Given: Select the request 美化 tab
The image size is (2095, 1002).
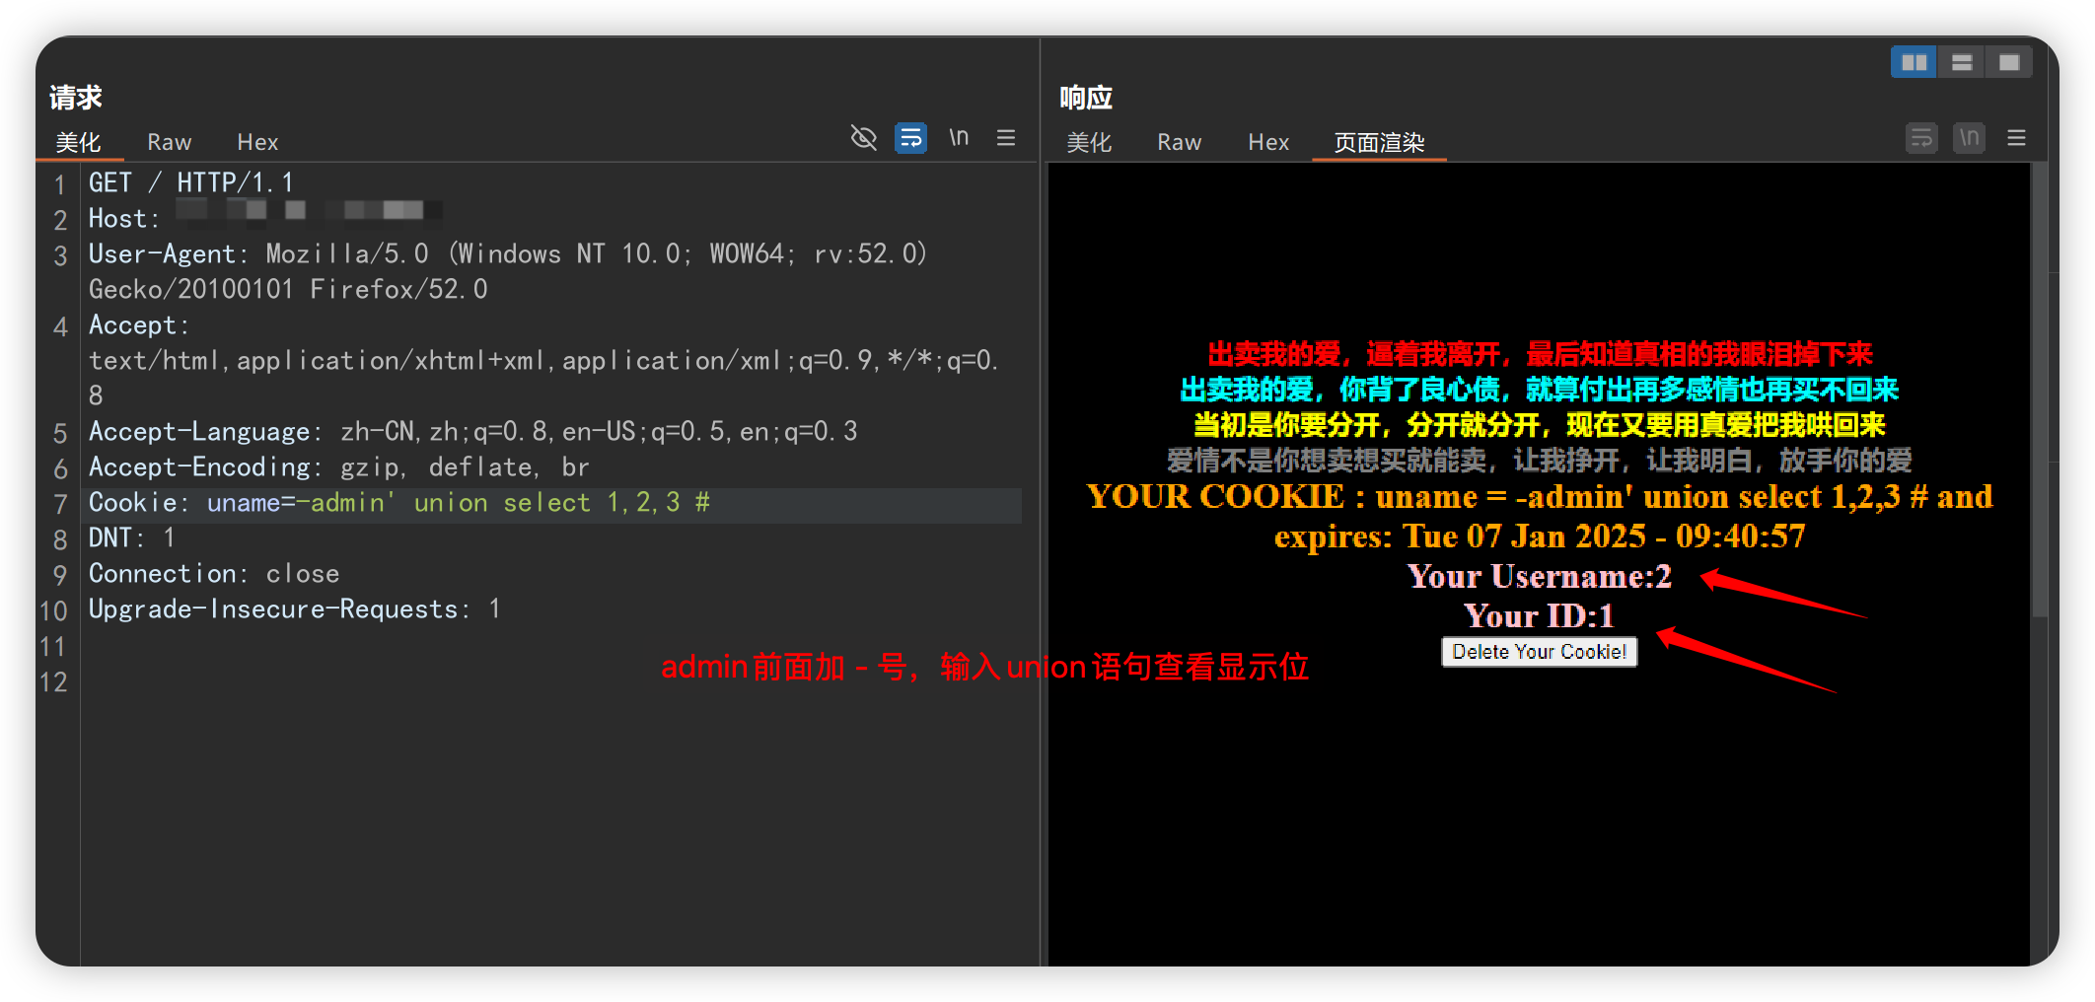Looking at the screenshot, I should (79, 142).
